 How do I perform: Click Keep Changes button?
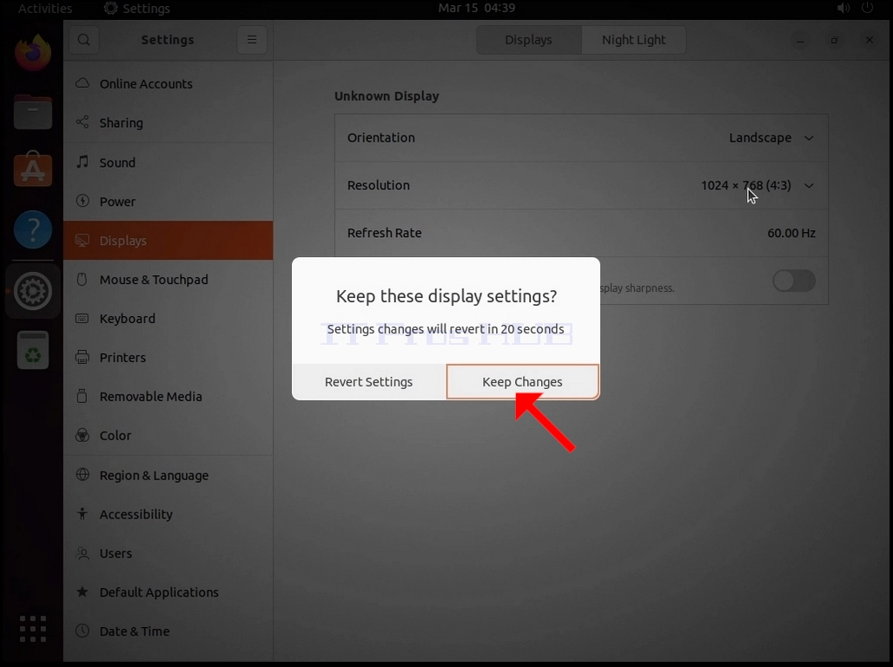(522, 381)
